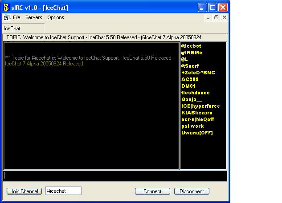Select user Ganja__ in nick list
Screen dimensions: 282x203
coord(192,99)
